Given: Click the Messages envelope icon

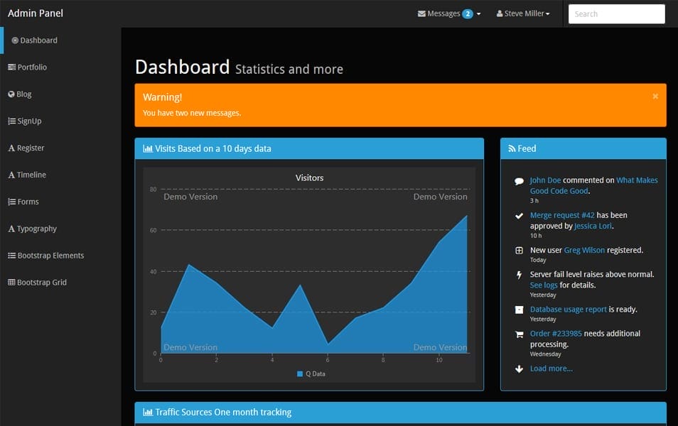Looking at the screenshot, I should coord(421,13).
